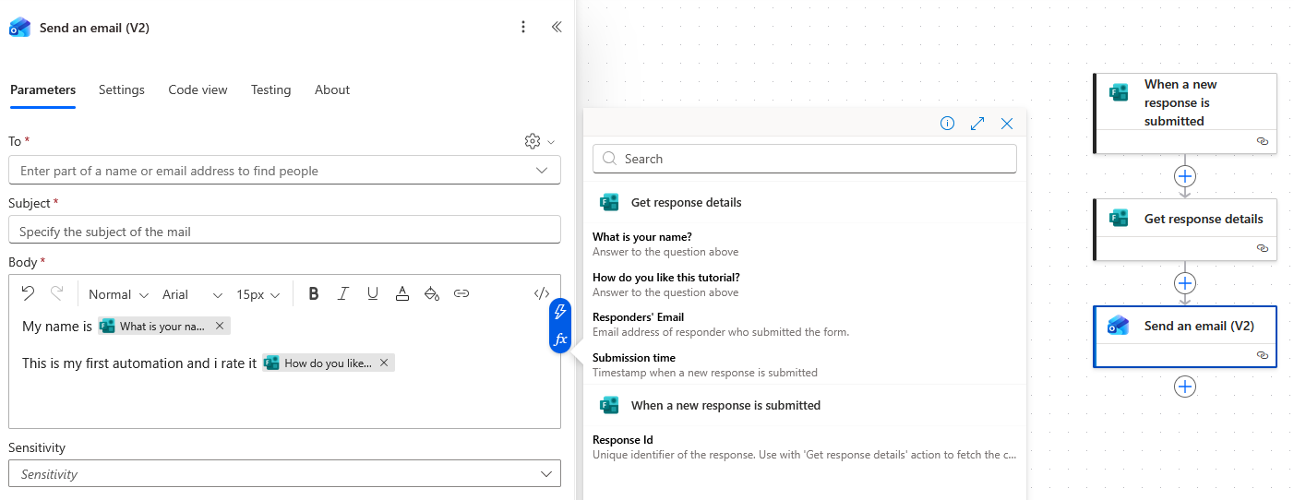Image resolution: width=1294 pixels, height=500 pixels.
Task: Toggle underline formatting in body editor
Action: [x=373, y=293]
